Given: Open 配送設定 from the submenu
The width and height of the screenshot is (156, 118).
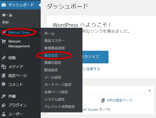Looking at the screenshot, I should (x=51, y=70).
